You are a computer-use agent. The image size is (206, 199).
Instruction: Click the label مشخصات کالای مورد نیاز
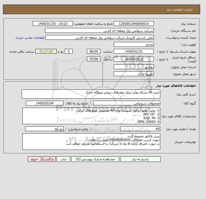point(178,116)
